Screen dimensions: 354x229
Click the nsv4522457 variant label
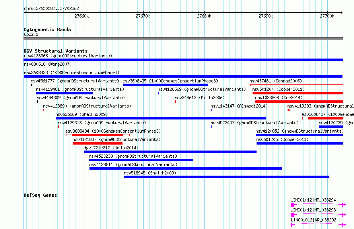(255, 123)
